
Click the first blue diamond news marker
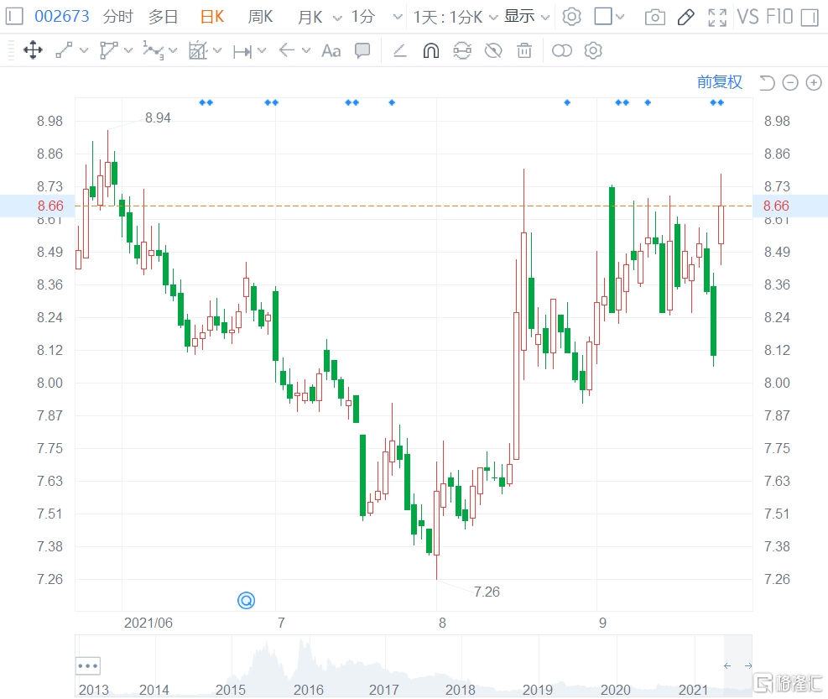pyautogui.click(x=202, y=102)
